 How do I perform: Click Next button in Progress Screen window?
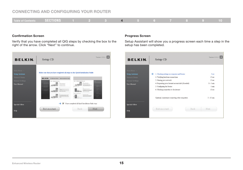pos(209,109)
